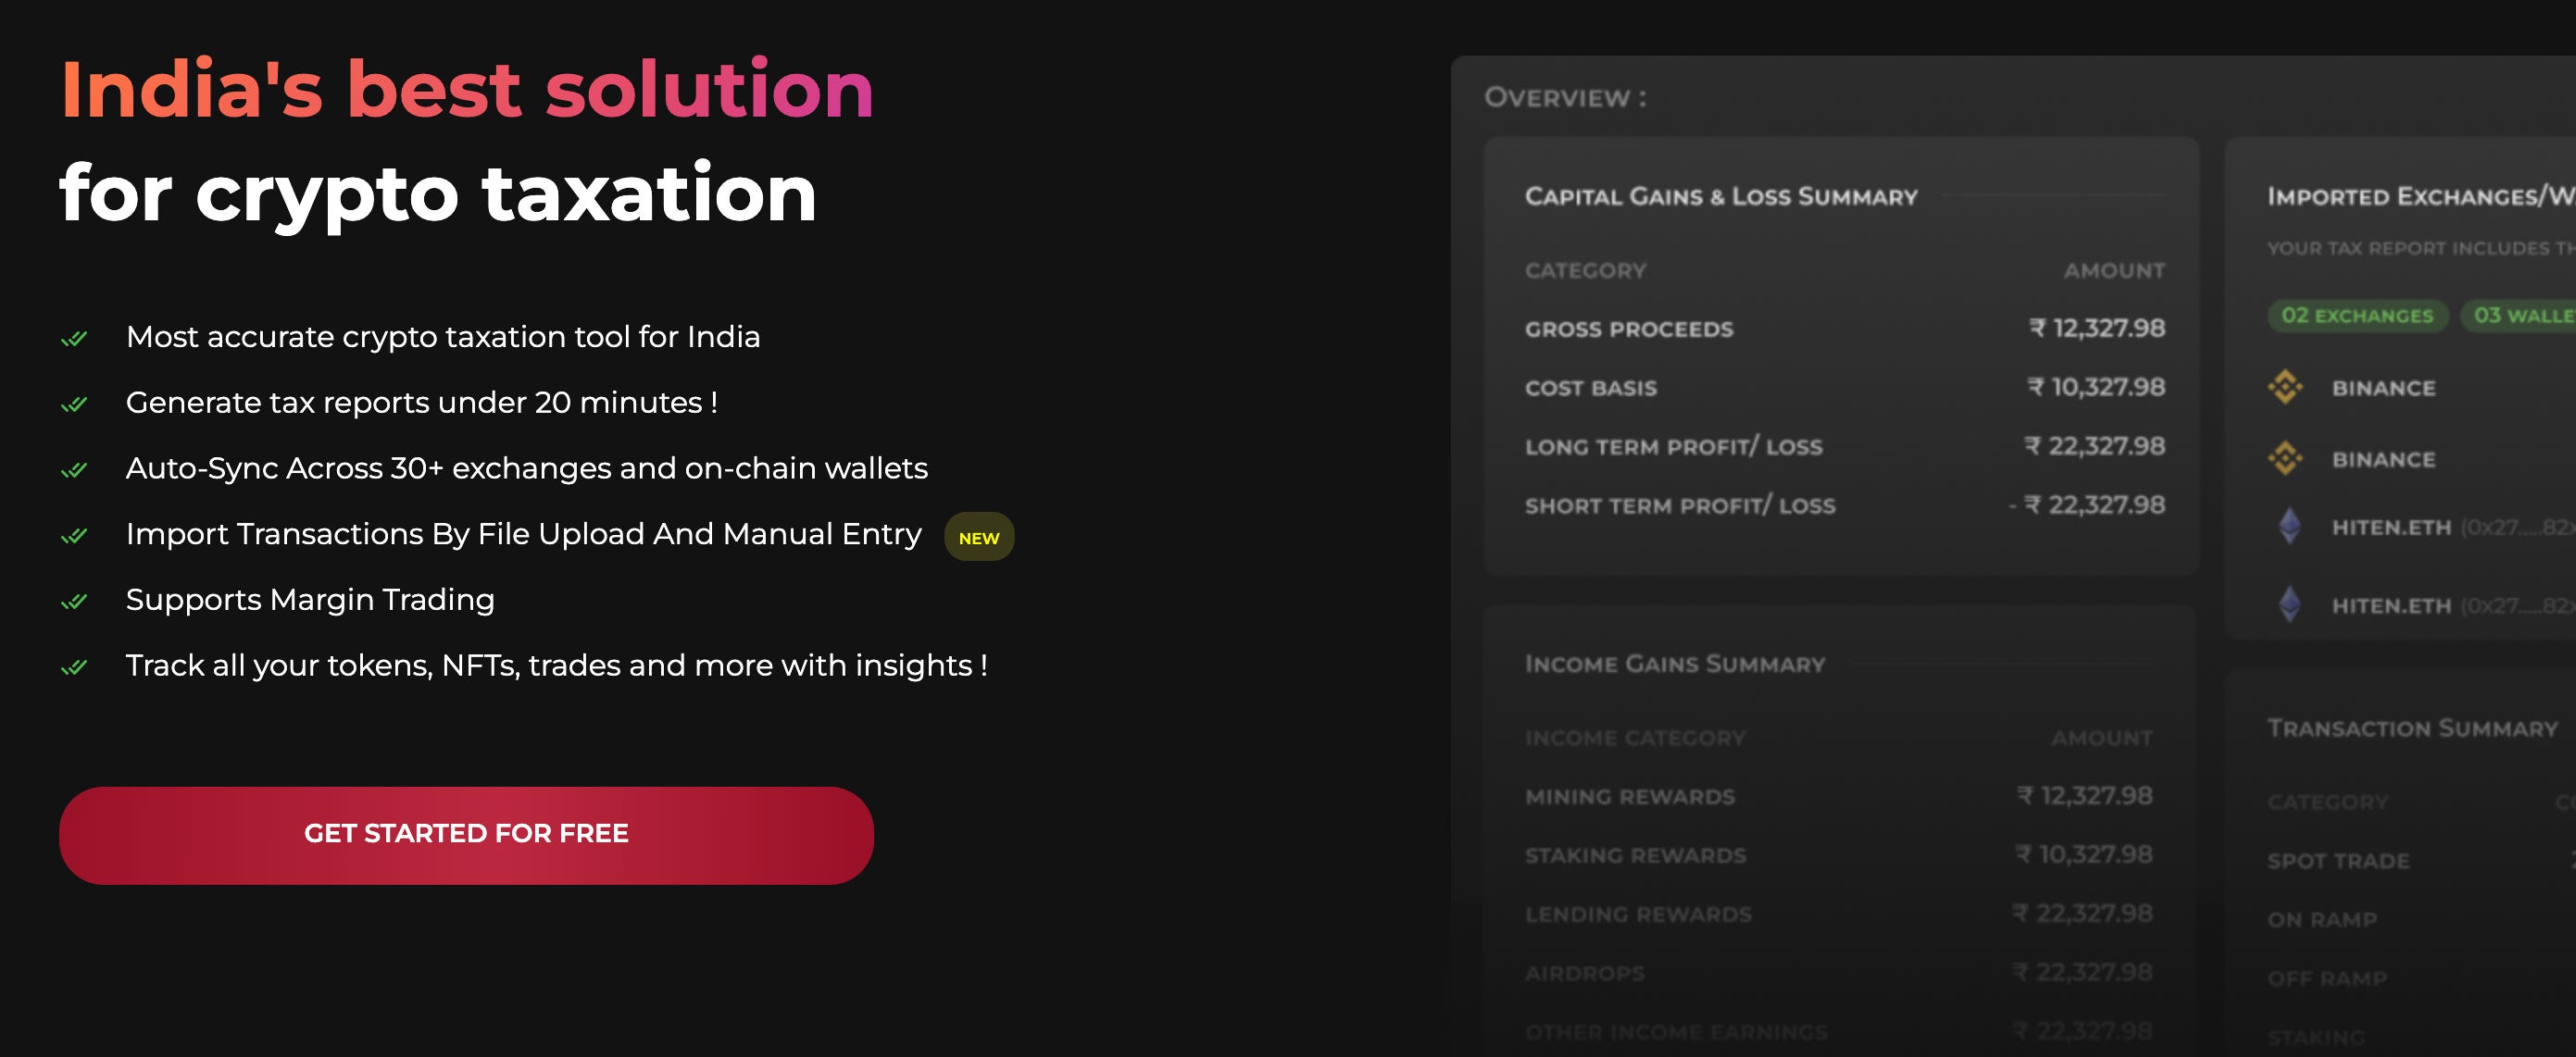
Task: Click checkmark icon beside Supports Margin Trading
Action: (x=74, y=602)
